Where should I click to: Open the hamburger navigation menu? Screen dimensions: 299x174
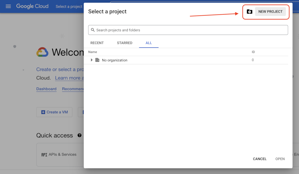pyautogui.click(x=8, y=6)
